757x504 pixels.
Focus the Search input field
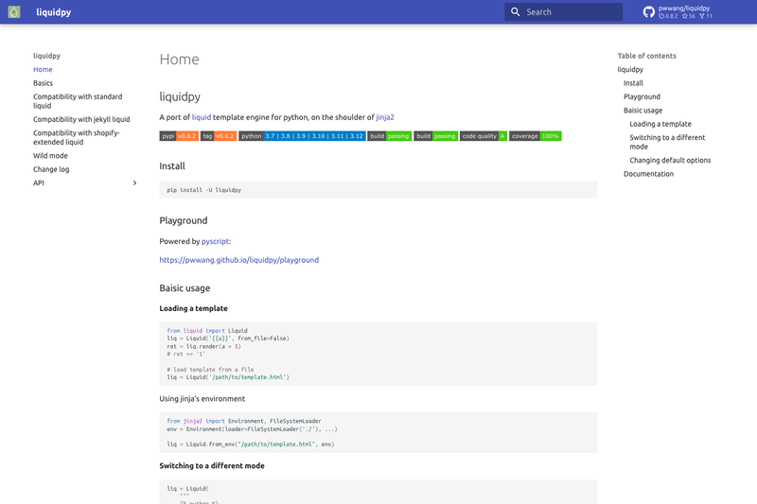563,12
